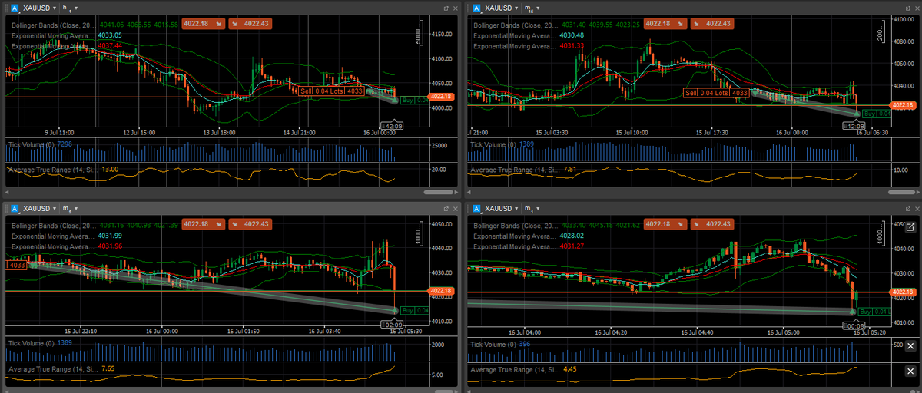This screenshot has width=922, height=393.
Task: Detach the m5 chart into separate window
Action: coord(445,209)
